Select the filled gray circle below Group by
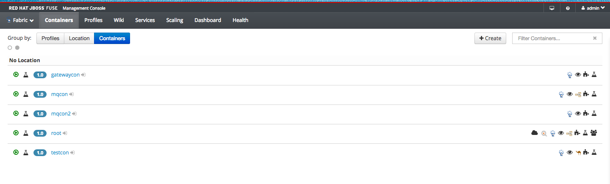Viewport: 610px width, 184px height. 17,48
